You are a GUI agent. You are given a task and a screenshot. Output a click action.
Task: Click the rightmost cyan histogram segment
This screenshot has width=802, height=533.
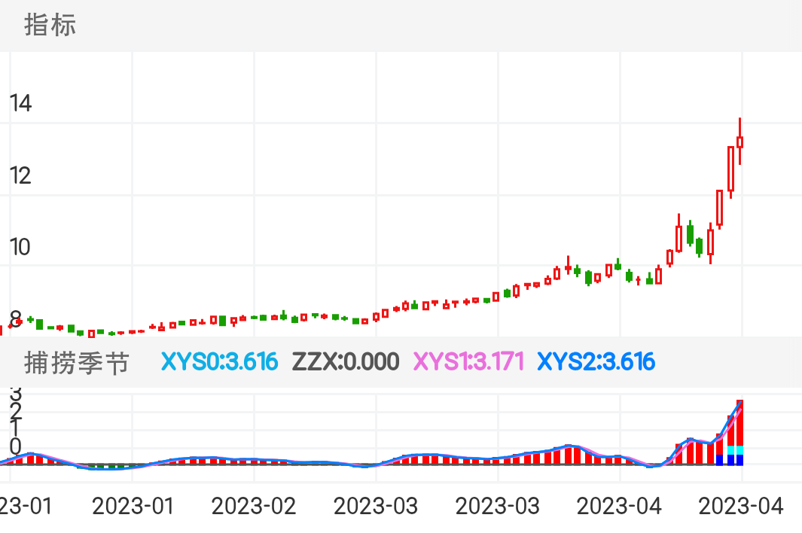(x=739, y=450)
